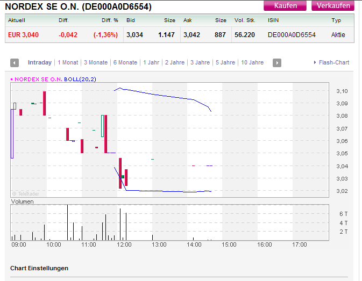Click the Typ value Aktie

(338, 35)
